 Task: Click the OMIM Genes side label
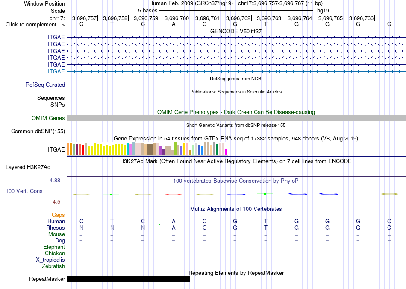[48, 118]
